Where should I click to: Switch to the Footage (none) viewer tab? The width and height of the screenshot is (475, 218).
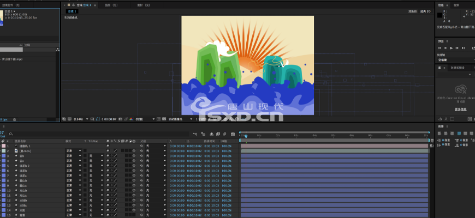click(144, 5)
